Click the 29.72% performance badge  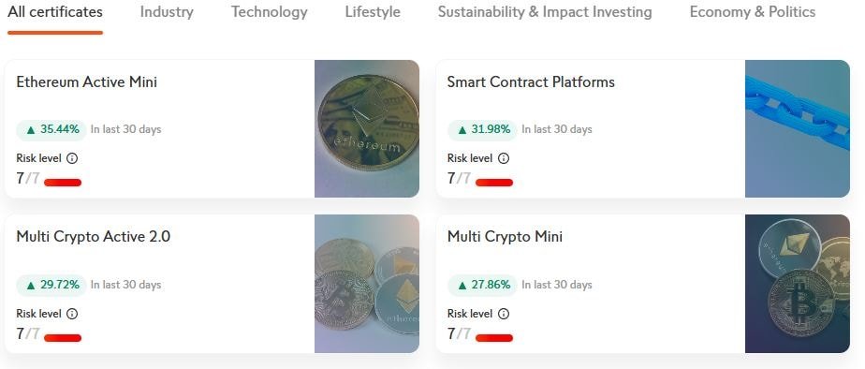coord(51,285)
